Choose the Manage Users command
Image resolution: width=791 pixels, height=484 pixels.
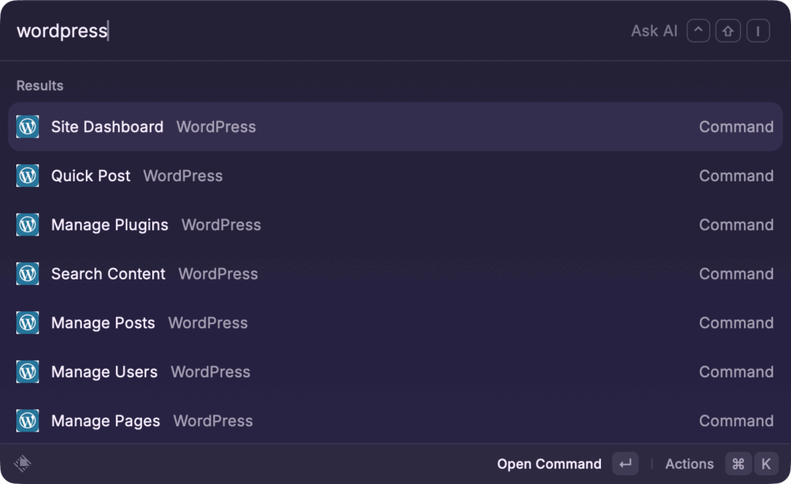tap(395, 371)
